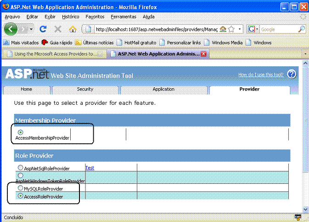Click the Test link for AspNetSqlRoleProvider
Image resolution: width=309 pixels, height=222 pixels.
90,168
